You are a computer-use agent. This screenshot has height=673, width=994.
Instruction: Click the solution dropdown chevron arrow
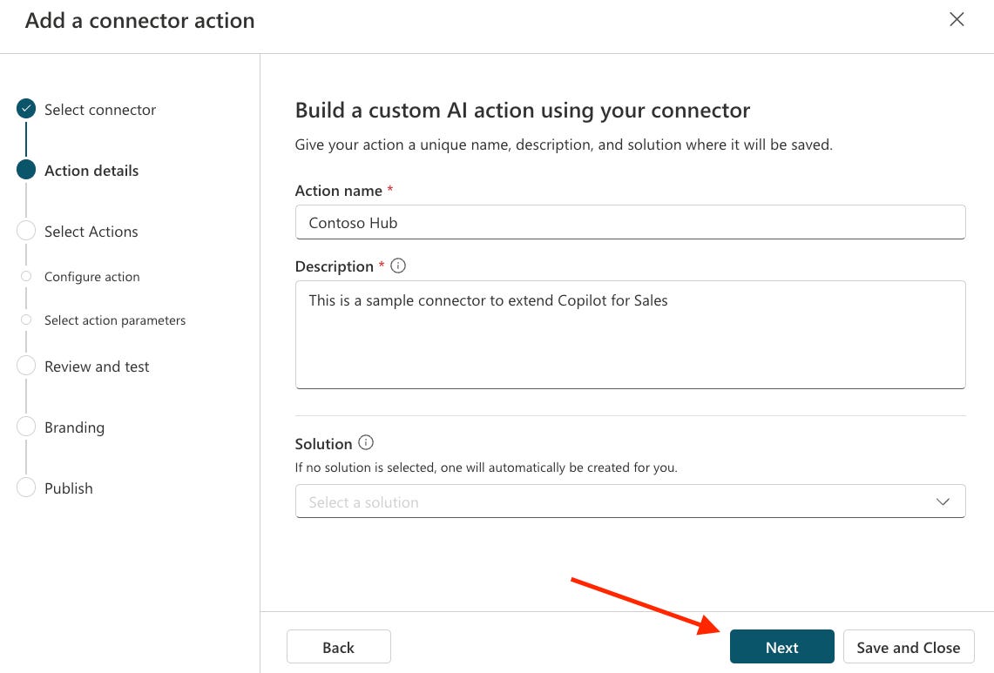(943, 501)
